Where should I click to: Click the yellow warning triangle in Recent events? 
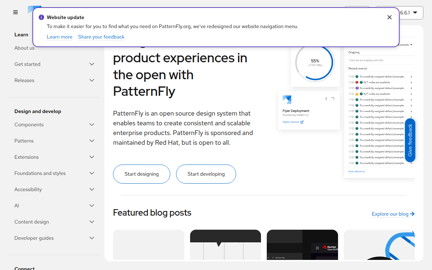357,94
